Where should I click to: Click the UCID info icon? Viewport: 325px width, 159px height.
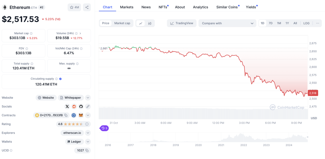(11, 150)
